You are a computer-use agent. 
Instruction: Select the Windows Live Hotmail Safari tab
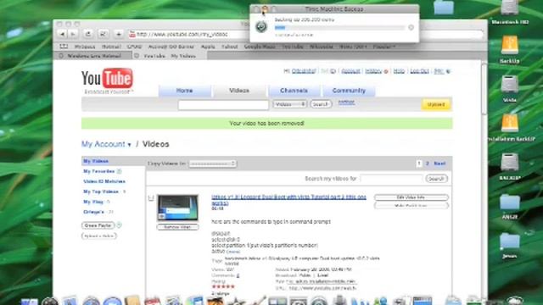[93, 56]
